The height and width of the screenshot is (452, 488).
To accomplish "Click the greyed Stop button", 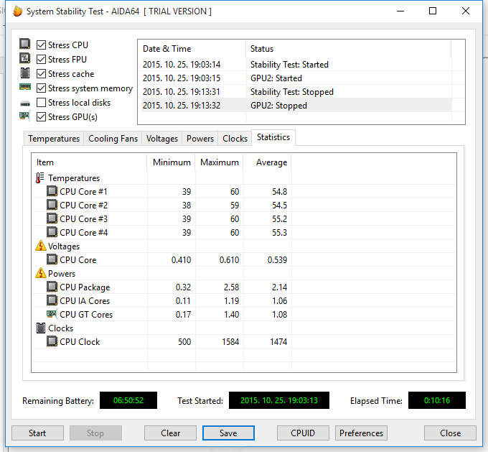I will [x=95, y=433].
